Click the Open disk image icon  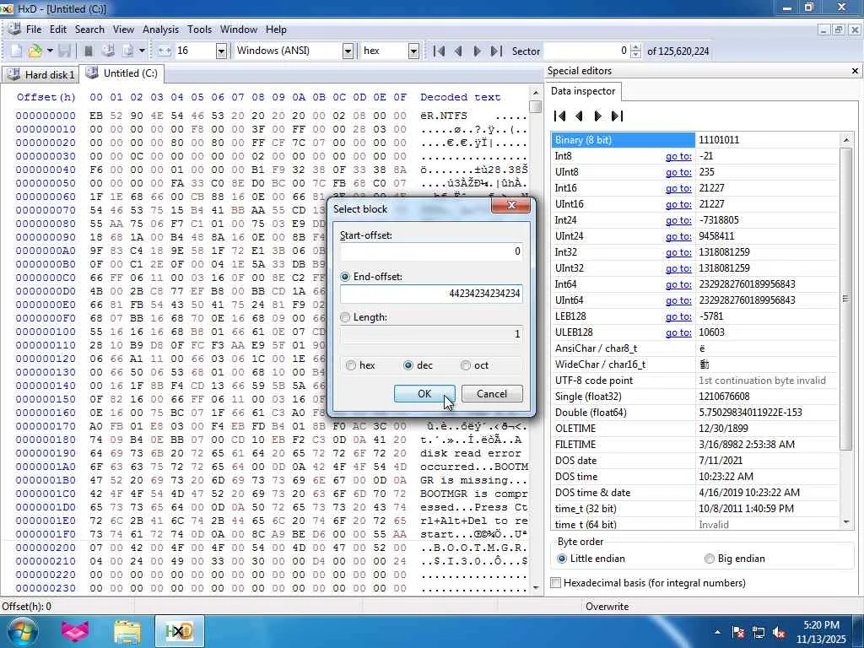pos(128,51)
